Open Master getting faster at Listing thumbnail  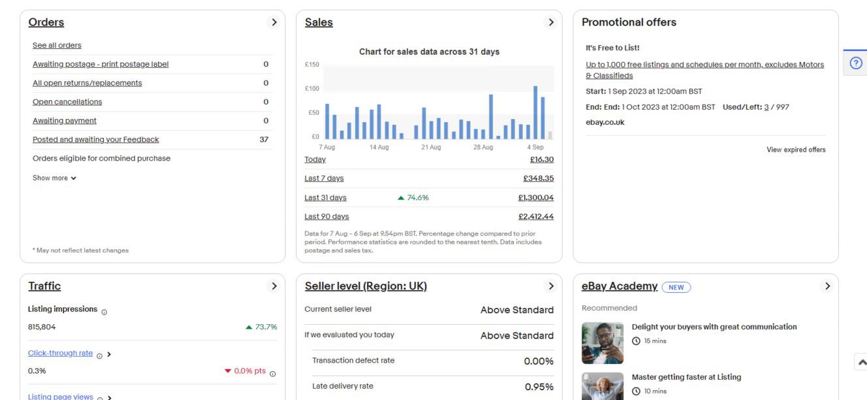pyautogui.click(x=603, y=386)
